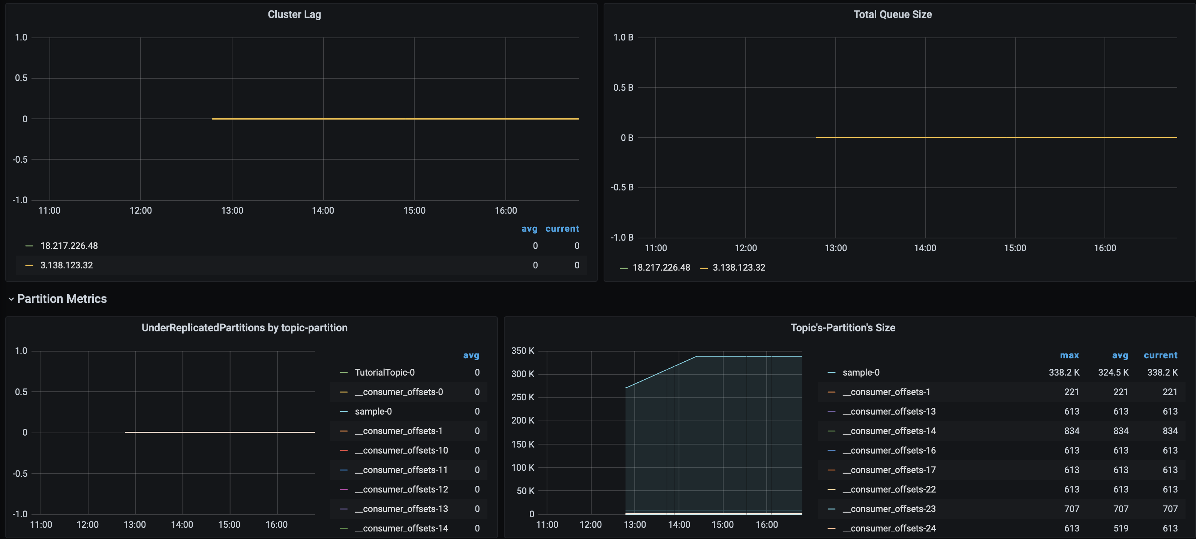
Task: Click the __consumer_offsets-10 color icon in UnderReplicated legend
Action: coord(343,450)
